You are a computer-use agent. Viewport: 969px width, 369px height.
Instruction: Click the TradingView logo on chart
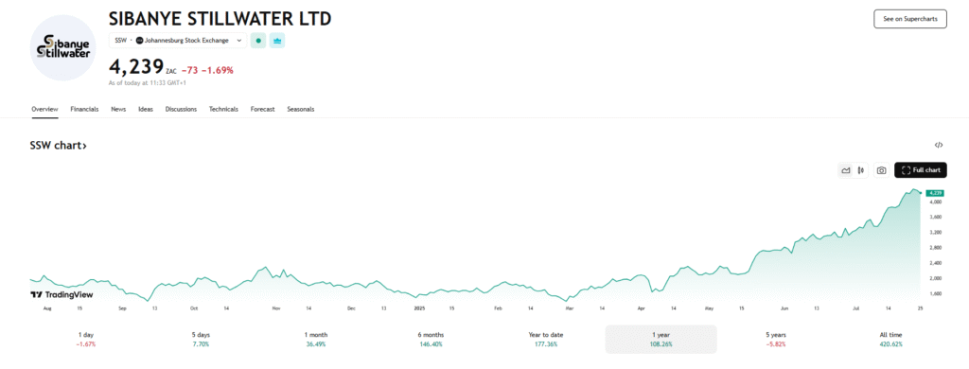click(62, 295)
